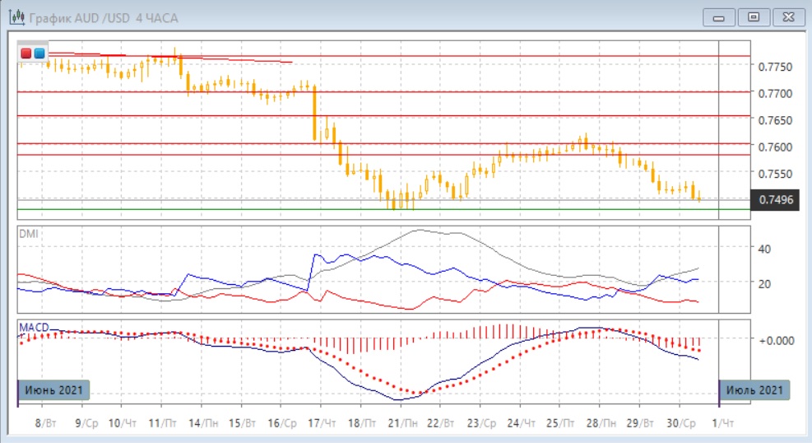The height and width of the screenshot is (443, 812).
Task: Click the blue square icon on chart
Action: click(x=39, y=53)
